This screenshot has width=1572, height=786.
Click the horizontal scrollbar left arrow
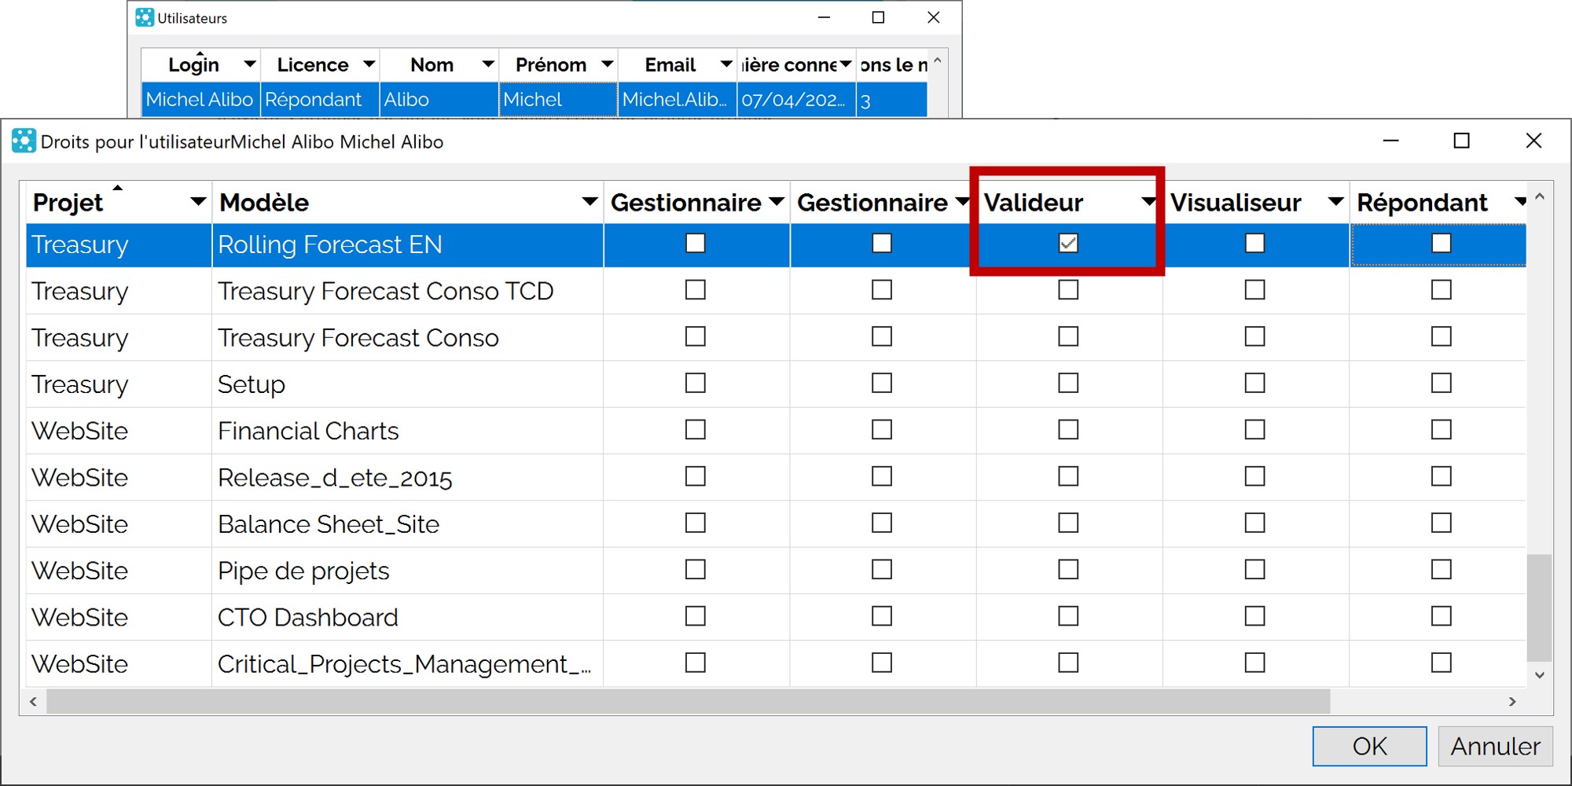[33, 701]
